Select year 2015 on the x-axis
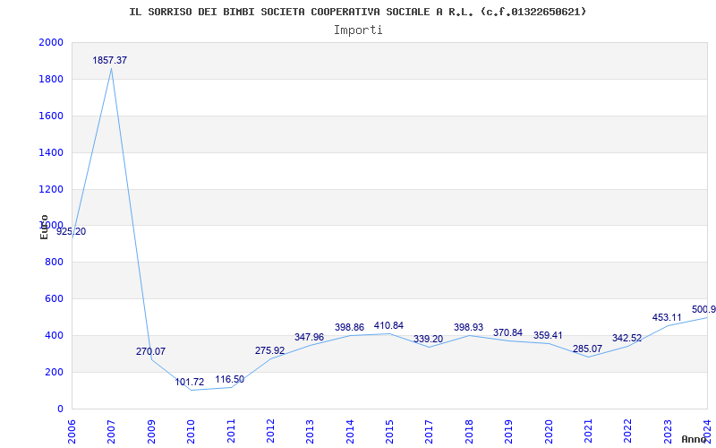Screen dimensions: 716x448 click(x=389, y=428)
